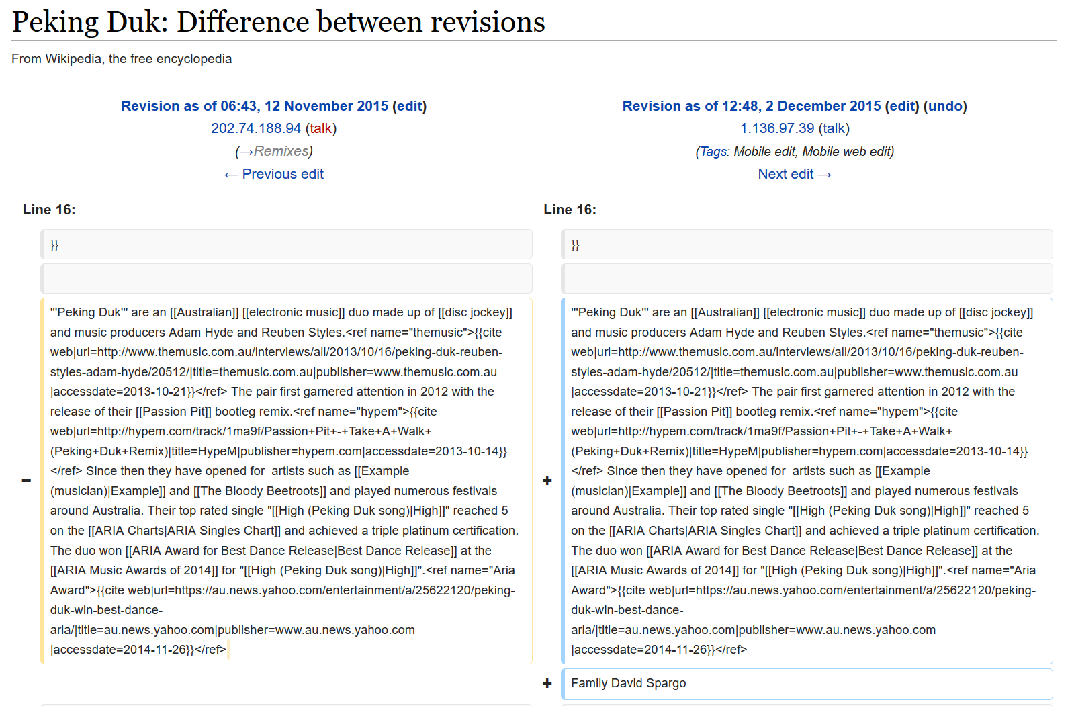Click the minus marker beside the removed paragraph
The image size is (1072, 706).
pos(26,480)
